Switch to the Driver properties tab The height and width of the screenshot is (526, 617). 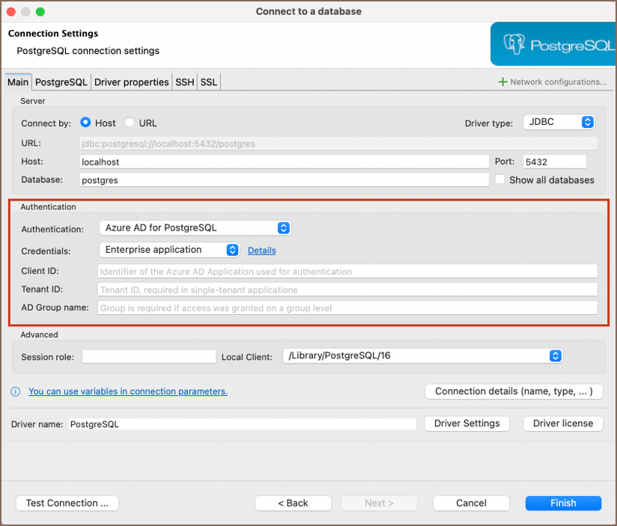[x=131, y=82]
